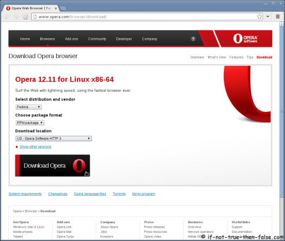Open Support footer link
This screenshot has height=241, width=285.
(237, 227)
